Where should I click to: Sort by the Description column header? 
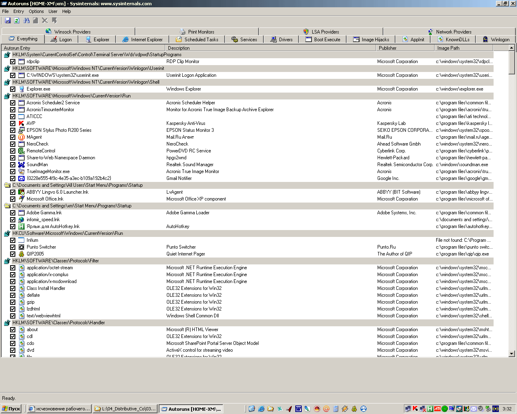[x=271, y=48]
